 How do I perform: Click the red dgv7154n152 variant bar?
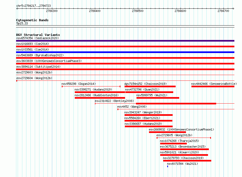150,86
